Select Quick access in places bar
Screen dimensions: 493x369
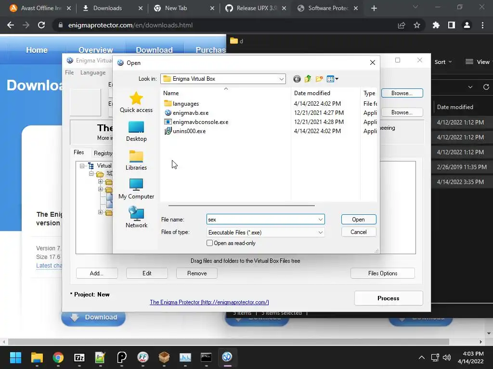coord(136,102)
